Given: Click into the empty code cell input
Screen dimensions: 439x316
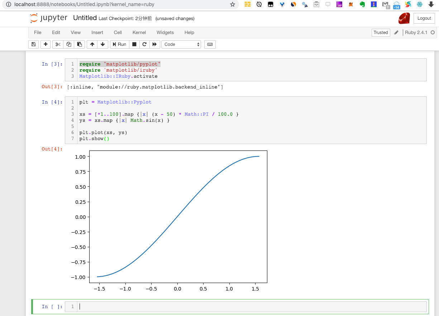Looking at the screenshot, I should tap(251, 307).
